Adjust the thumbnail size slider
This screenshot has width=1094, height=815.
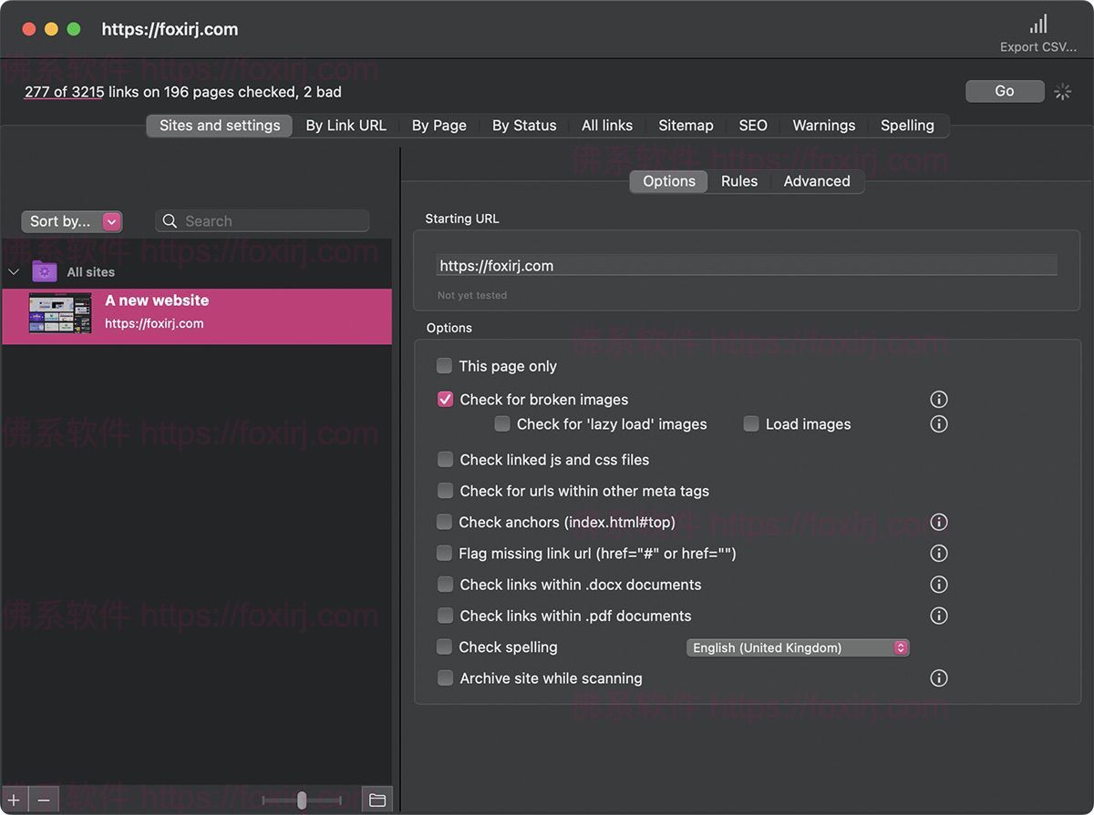(302, 800)
